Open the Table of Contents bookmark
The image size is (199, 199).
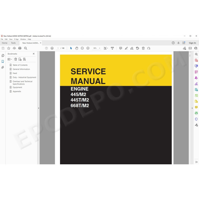(20, 65)
